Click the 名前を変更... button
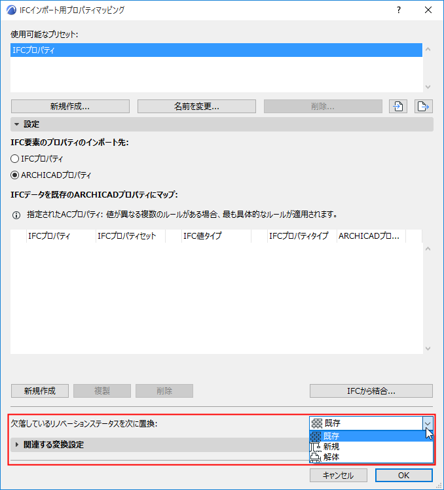This screenshot has width=444, height=490. (x=196, y=106)
